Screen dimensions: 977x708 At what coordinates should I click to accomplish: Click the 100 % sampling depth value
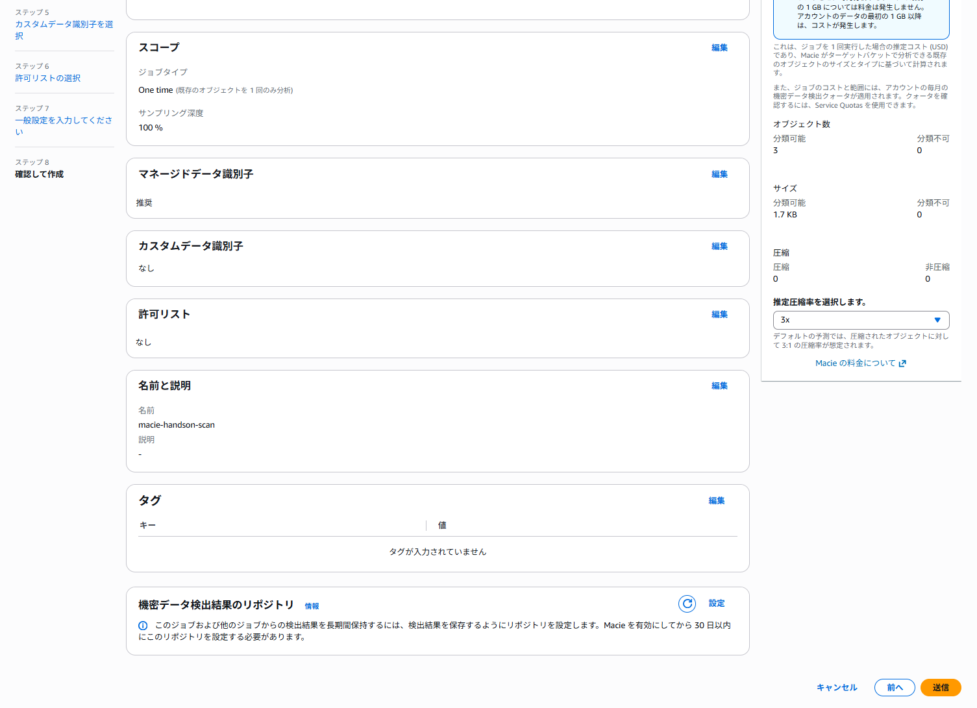click(x=151, y=128)
